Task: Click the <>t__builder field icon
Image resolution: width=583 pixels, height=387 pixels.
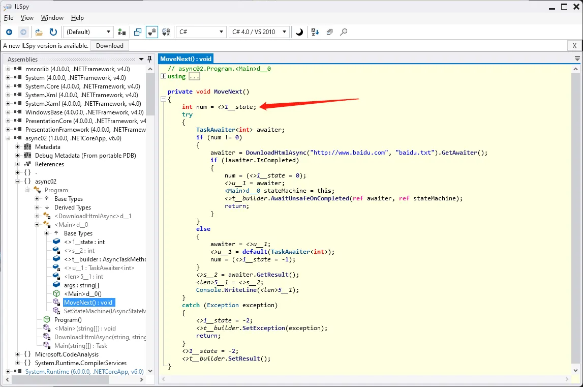Action: click(x=56, y=259)
